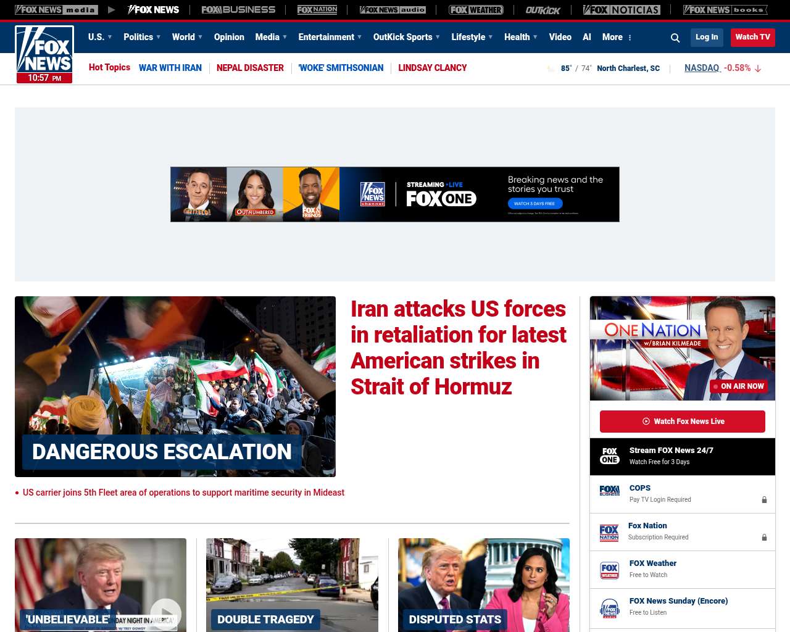The image size is (790, 632).
Task: Click the weather condition icon
Action: point(551,69)
